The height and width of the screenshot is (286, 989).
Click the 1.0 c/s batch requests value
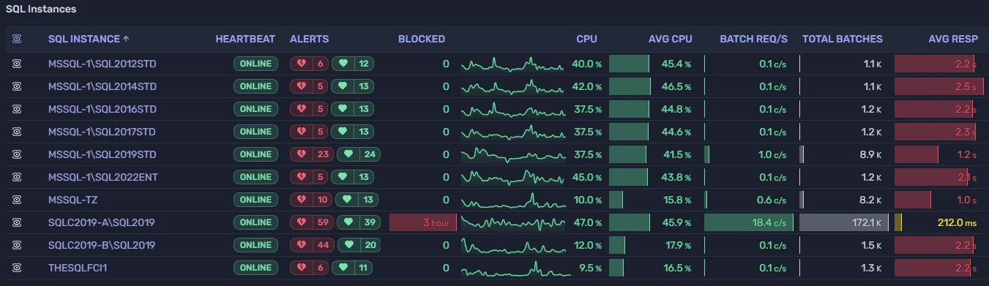coord(772,154)
